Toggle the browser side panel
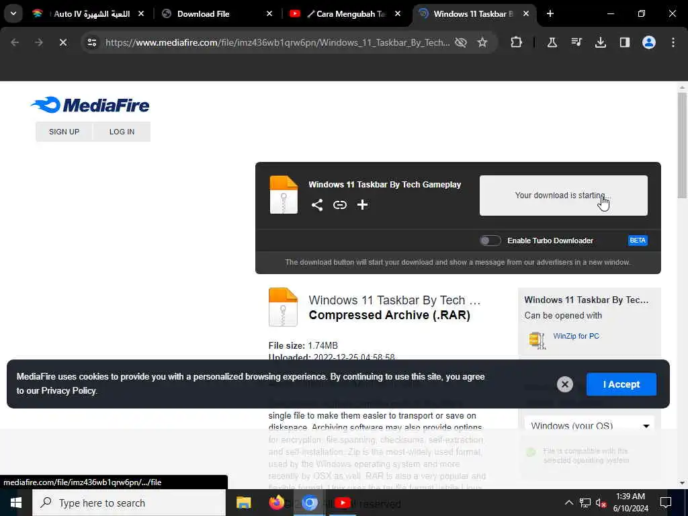 click(624, 42)
